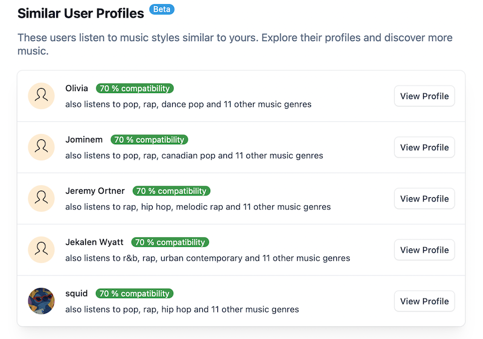Screen dimensions: 483x339
Task: Click Olivia's 70 % compatibility badge
Action: [135, 89]
